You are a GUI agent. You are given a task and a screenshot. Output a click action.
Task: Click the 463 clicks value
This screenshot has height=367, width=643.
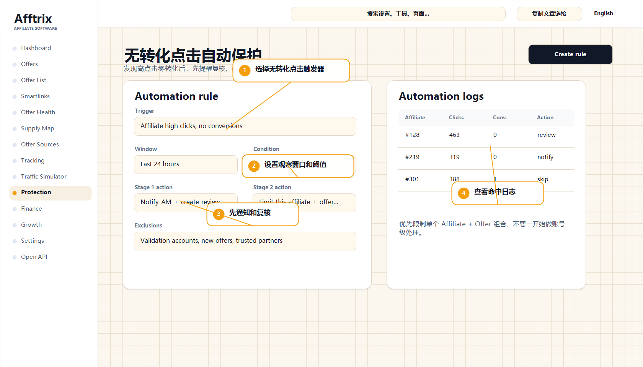pyautogui.click(x=454, y=135)
